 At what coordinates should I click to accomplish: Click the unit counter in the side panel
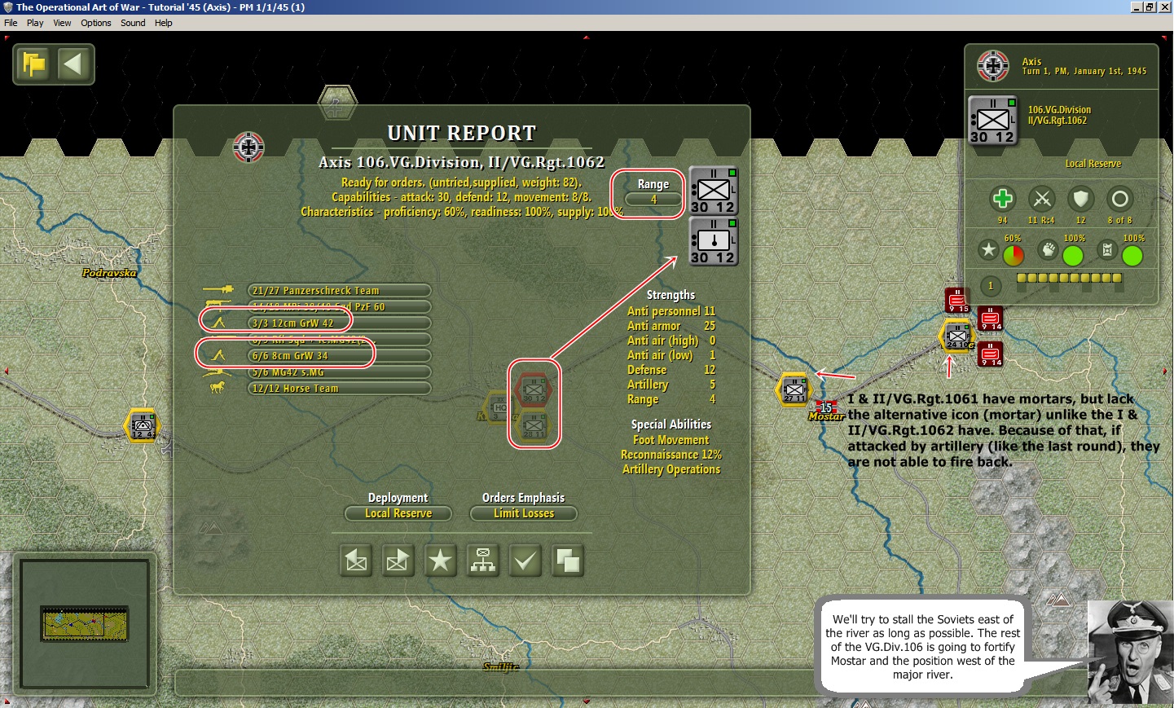point(993,121)
